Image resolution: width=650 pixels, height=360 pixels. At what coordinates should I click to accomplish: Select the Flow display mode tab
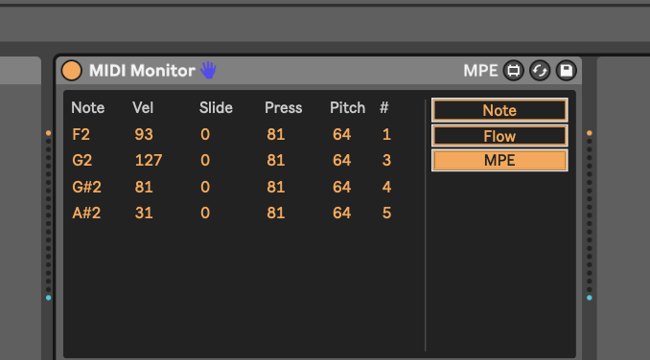click(499, 136)
